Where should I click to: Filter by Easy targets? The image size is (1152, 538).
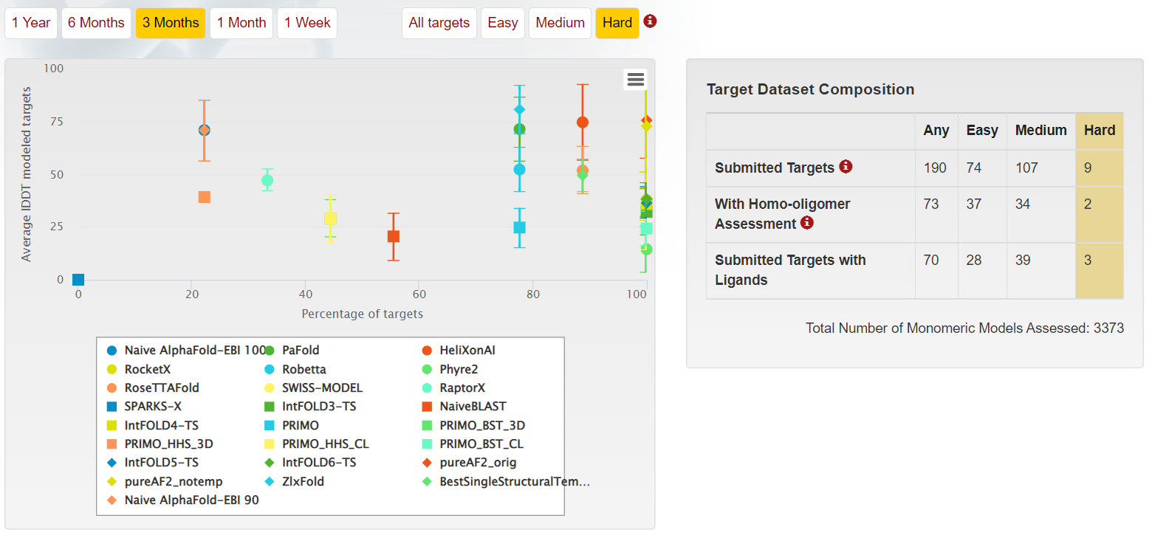pos(503,23)
